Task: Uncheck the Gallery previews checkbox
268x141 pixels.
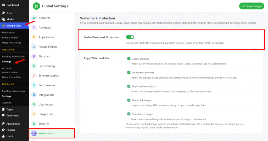Action: coord(129,59)
